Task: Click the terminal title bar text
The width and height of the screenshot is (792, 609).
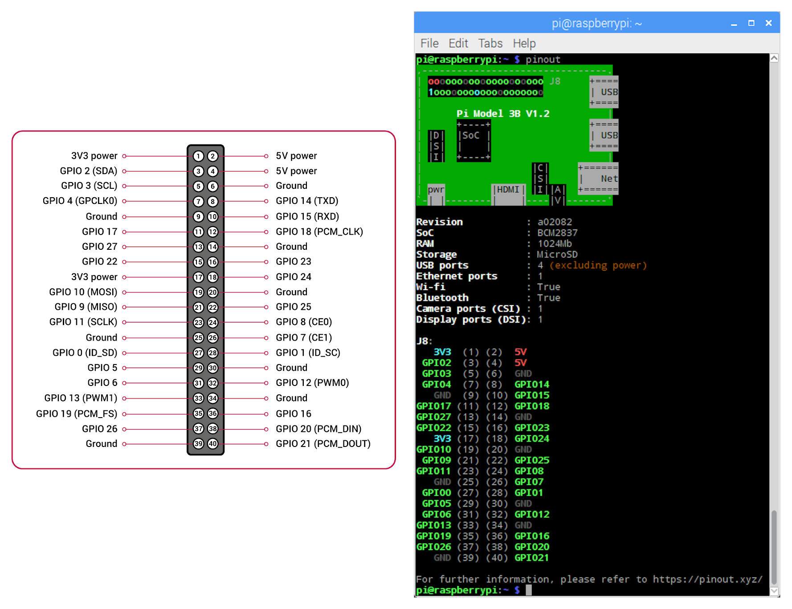Action: 596,23
